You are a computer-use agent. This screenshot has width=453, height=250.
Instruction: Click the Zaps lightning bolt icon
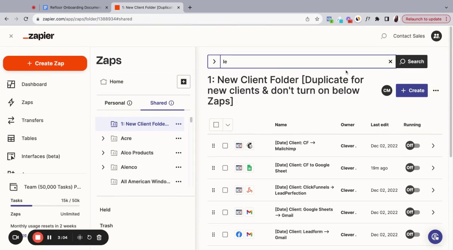[11, 102]
